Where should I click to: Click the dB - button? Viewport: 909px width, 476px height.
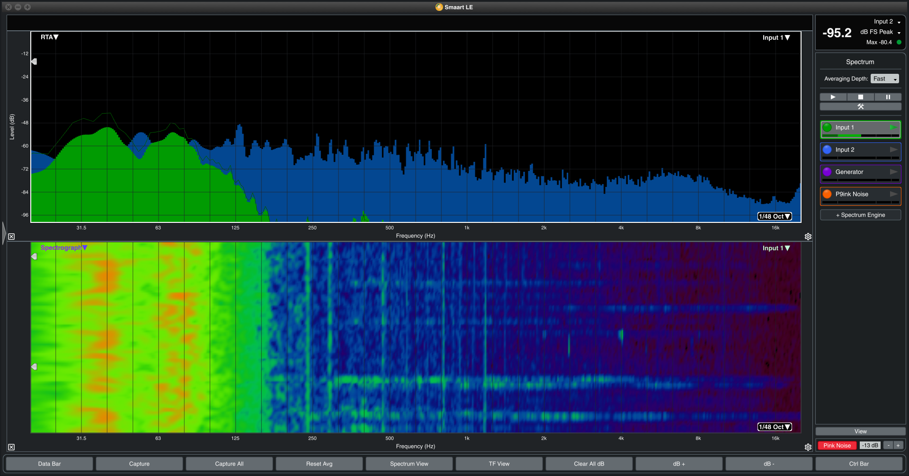pos(769,464)
